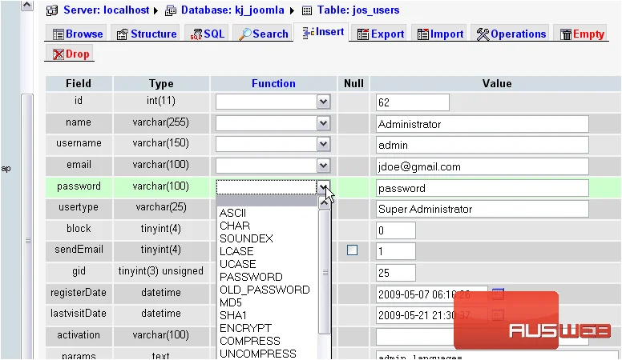Click the function list scroll-up arrow
Image resolution: width=622 pixels, height=360 pixels.
tap(325, 203)
